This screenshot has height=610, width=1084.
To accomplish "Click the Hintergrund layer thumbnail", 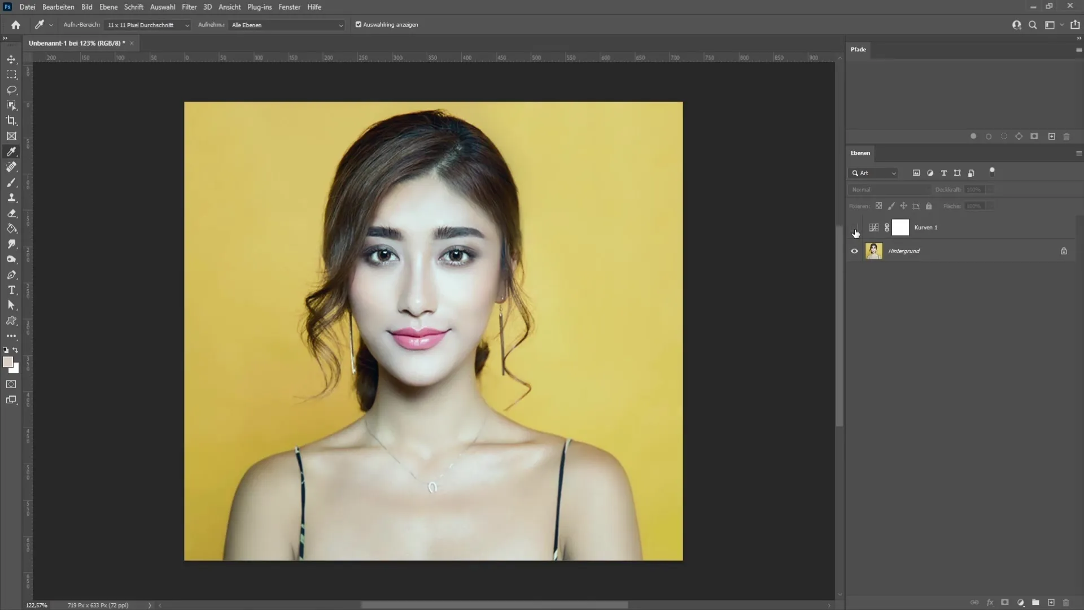I will [x=873, y=251].
